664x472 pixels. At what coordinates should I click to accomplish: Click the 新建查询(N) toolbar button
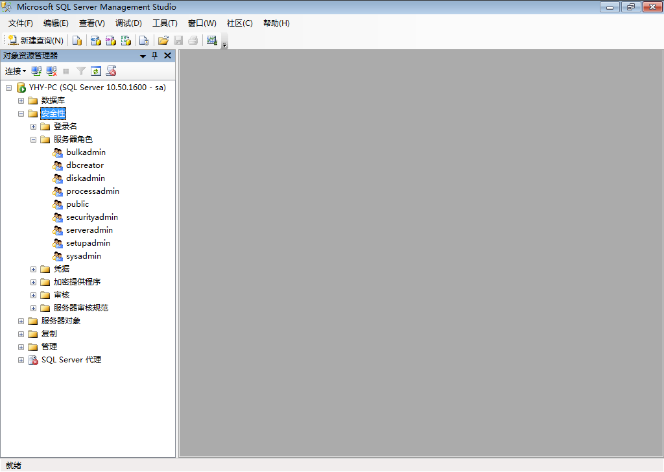[36, 40]
